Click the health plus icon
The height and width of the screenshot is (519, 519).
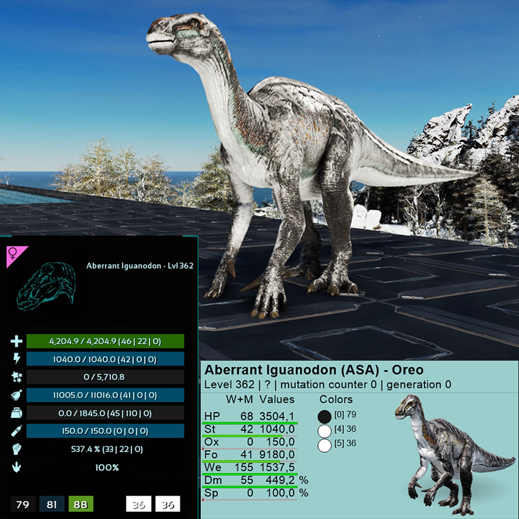point(17,341)
